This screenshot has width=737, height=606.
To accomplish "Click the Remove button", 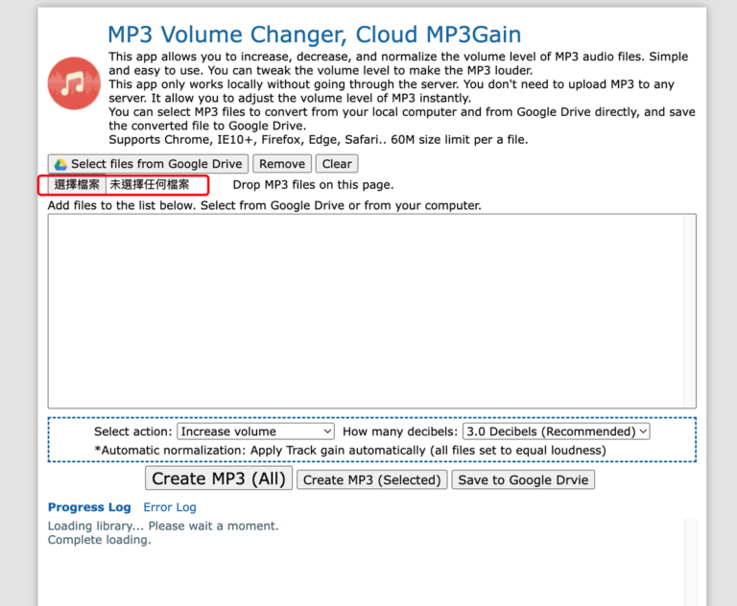I will pyautogui.click(x=282, y=164).
